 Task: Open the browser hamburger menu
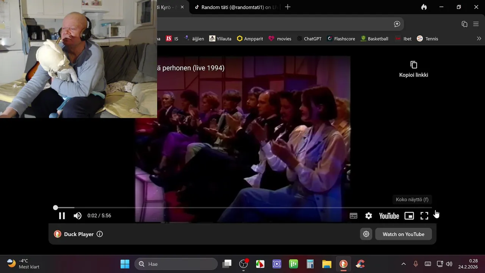pos(476,24)
